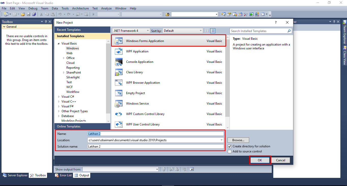Select the WPF Browser Application template
The image size is (347, 186).
pyautogui.click(x=168, y=83)
